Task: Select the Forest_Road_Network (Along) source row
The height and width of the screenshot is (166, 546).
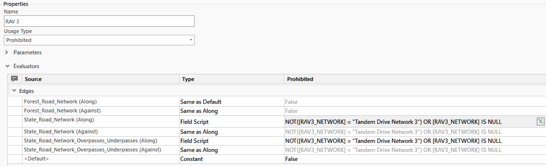Action: pos(60,102)
